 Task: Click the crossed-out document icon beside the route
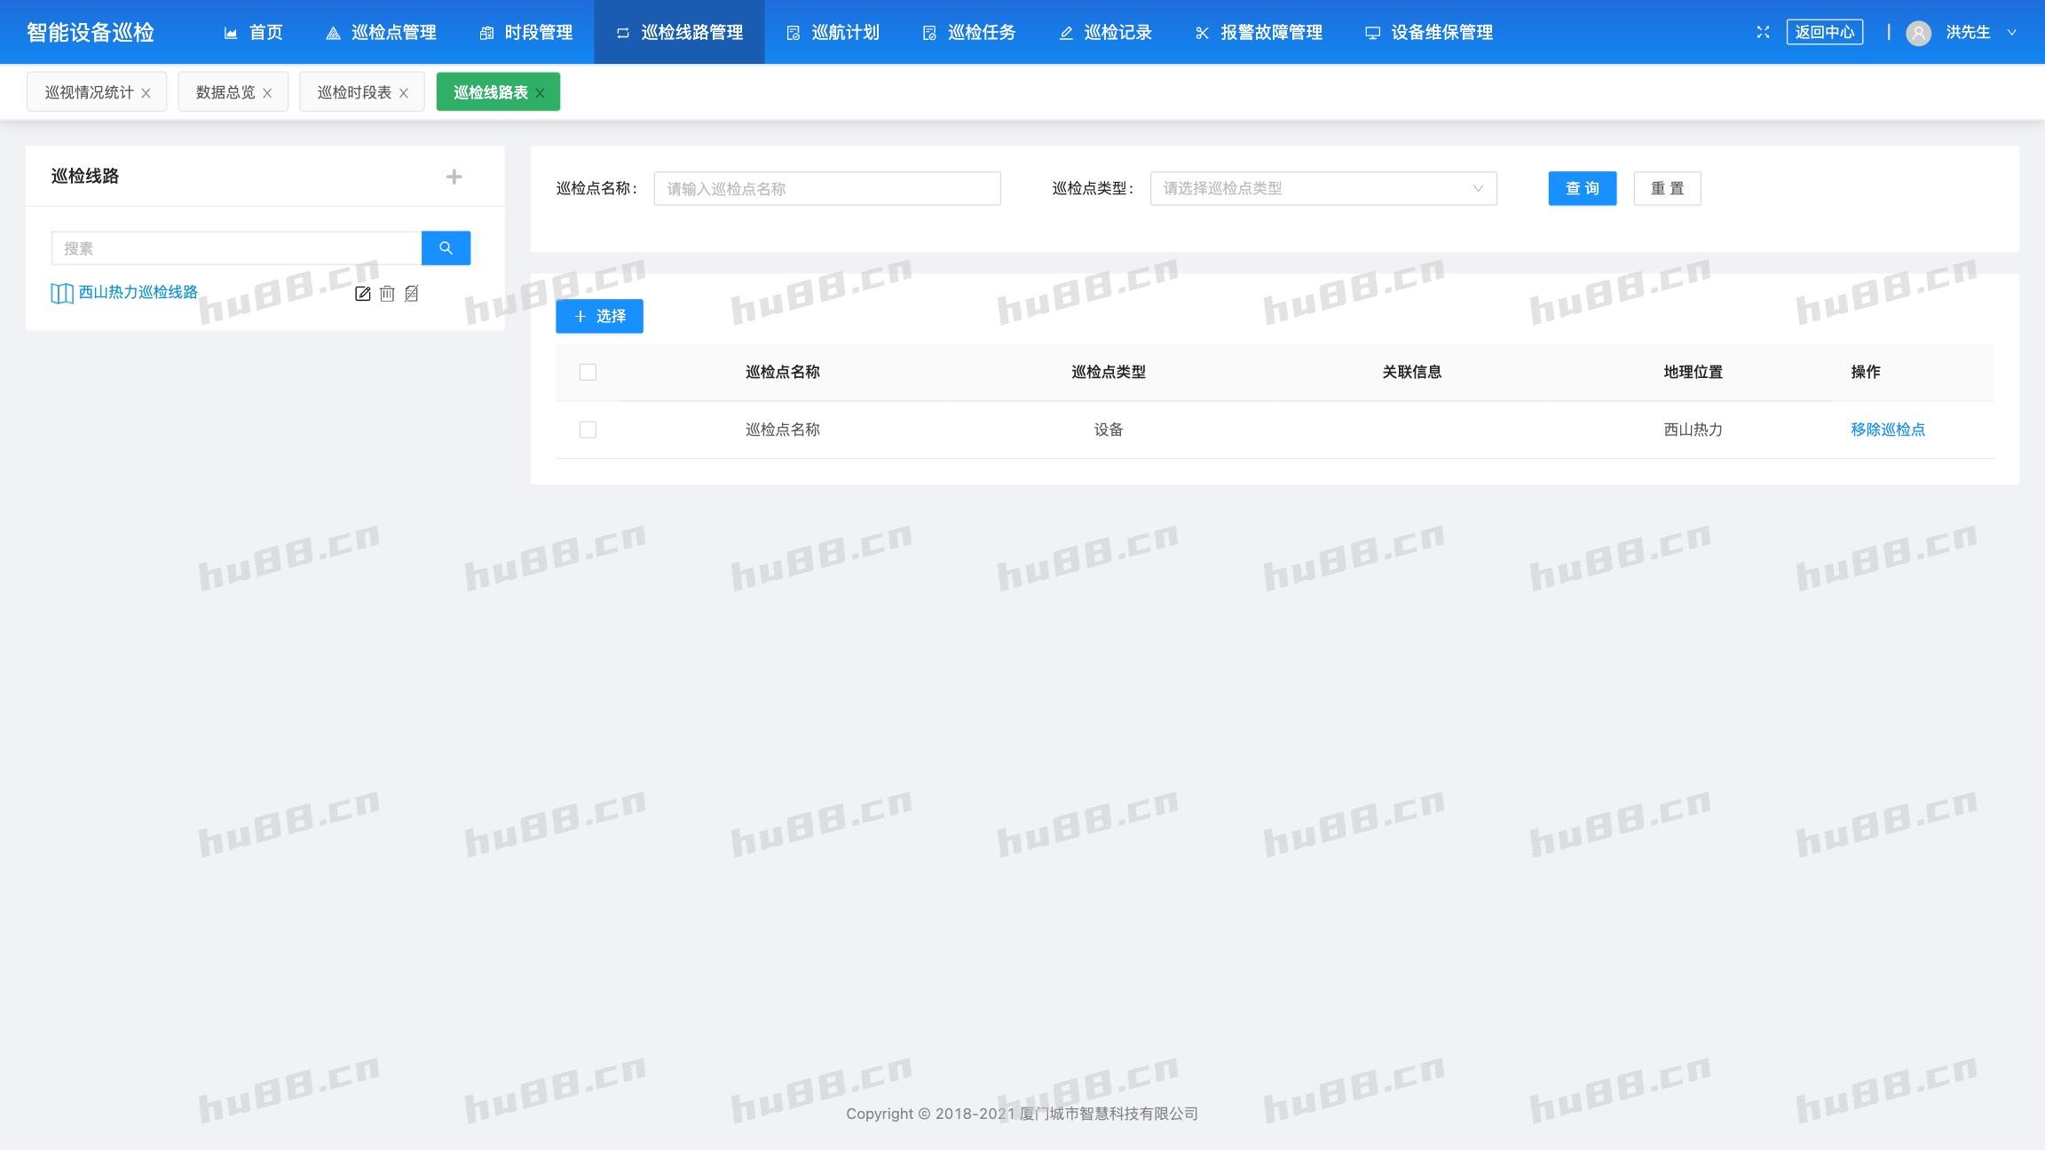411,294
